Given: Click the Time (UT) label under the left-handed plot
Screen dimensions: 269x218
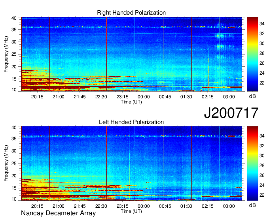Looking at the screenshot, I should pos(131,211).
